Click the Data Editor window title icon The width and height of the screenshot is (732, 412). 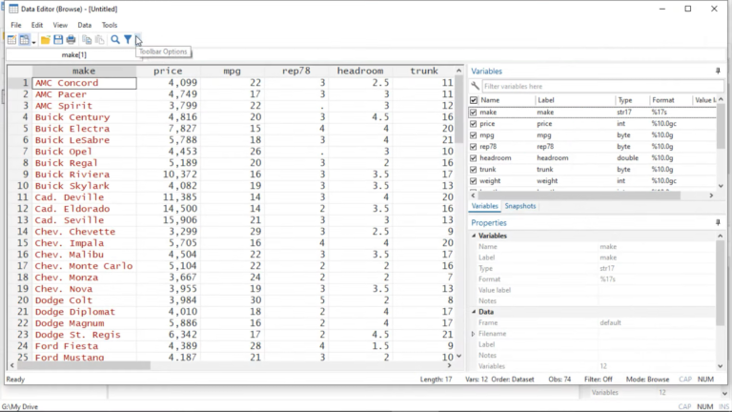pos(13,9)
